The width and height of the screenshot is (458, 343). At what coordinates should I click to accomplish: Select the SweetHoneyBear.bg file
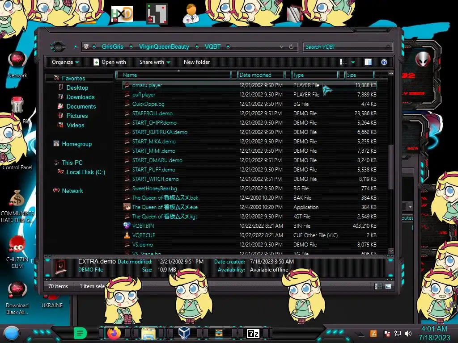tap(250, 188)
